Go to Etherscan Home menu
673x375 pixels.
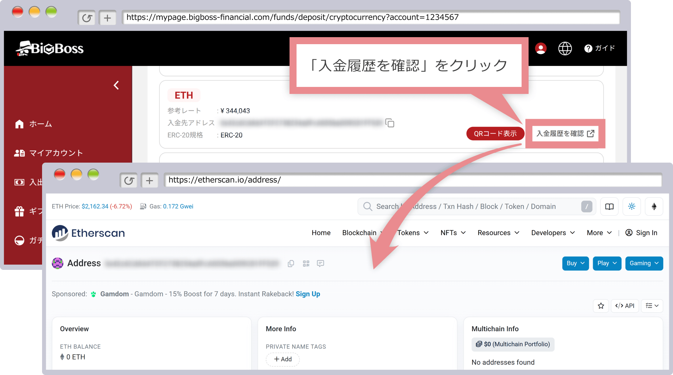[x=321, y=233]
